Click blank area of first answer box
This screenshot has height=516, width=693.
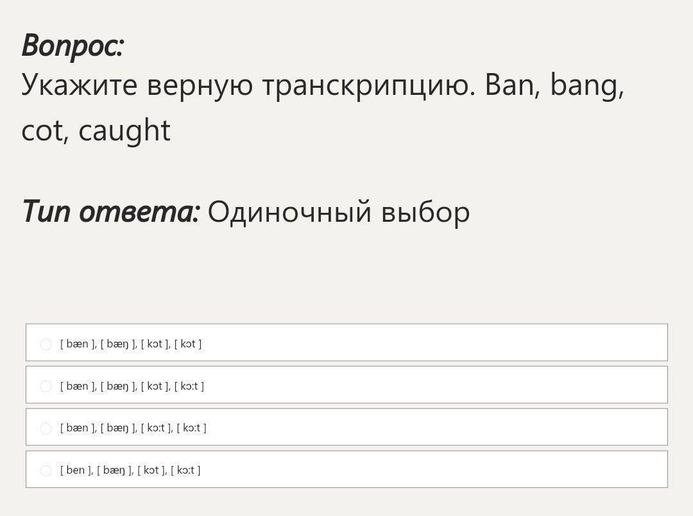pos(436,343)
